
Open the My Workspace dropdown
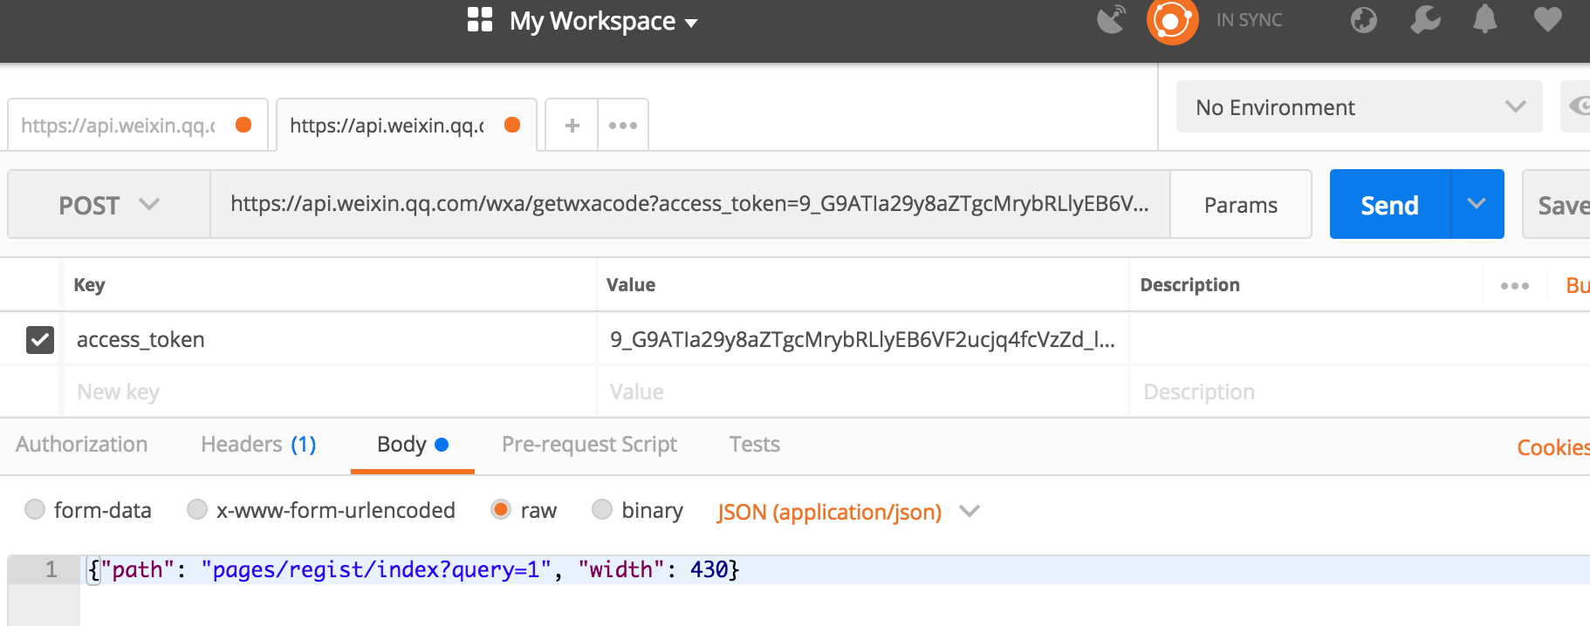coord(604,21)
